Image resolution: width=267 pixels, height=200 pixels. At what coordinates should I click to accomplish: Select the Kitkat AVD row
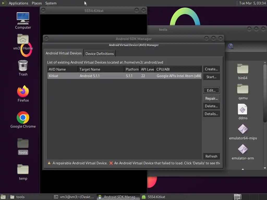tap(124, 76)
